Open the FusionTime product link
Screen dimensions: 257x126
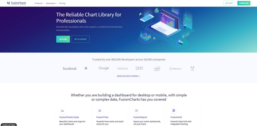[102, 117]
